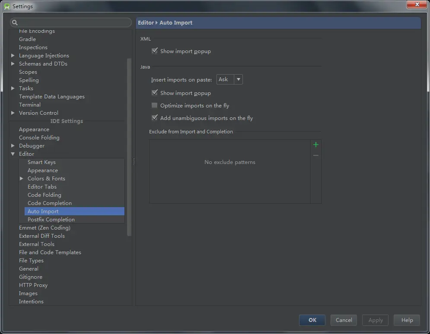Screen dimensions: 430x334
Task: Select Appearance under Editor
Action: (43, 170)
